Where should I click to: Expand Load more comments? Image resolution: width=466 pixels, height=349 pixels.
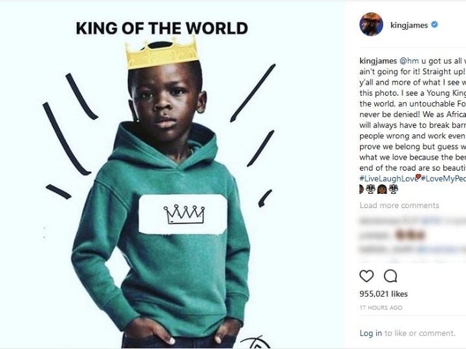click(x=399, y=206)
